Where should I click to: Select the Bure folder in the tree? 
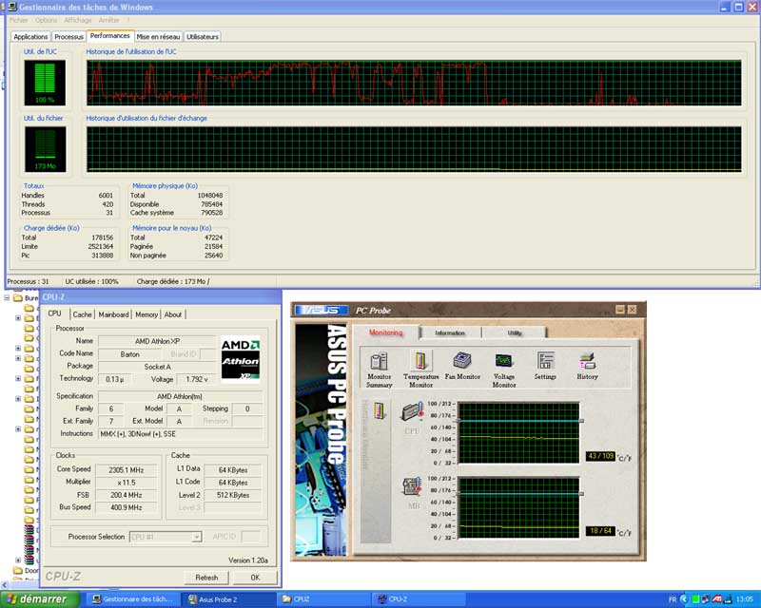[26, 297]
